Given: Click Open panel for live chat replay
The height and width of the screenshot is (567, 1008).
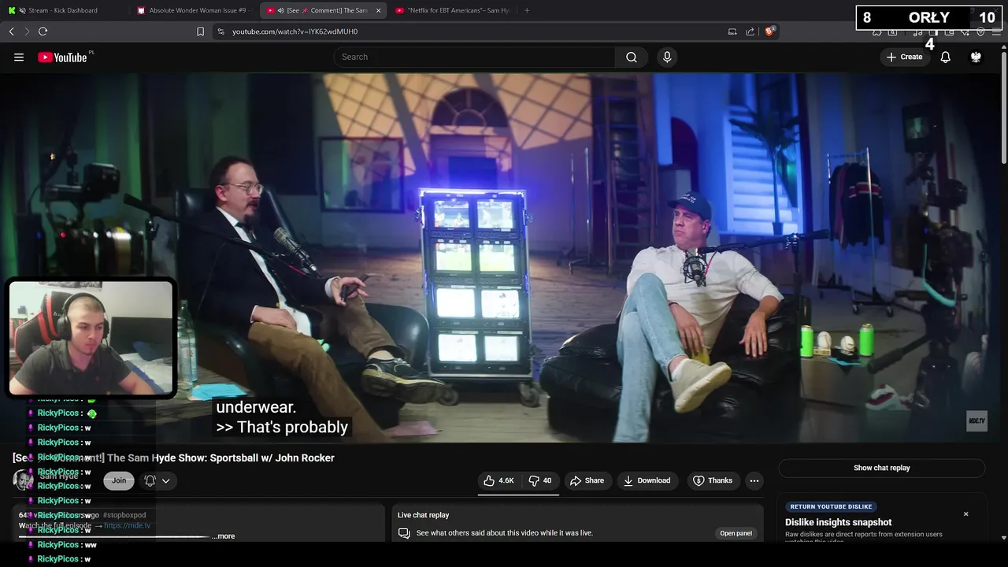Looking at the screenshot, I should [736, 533].
